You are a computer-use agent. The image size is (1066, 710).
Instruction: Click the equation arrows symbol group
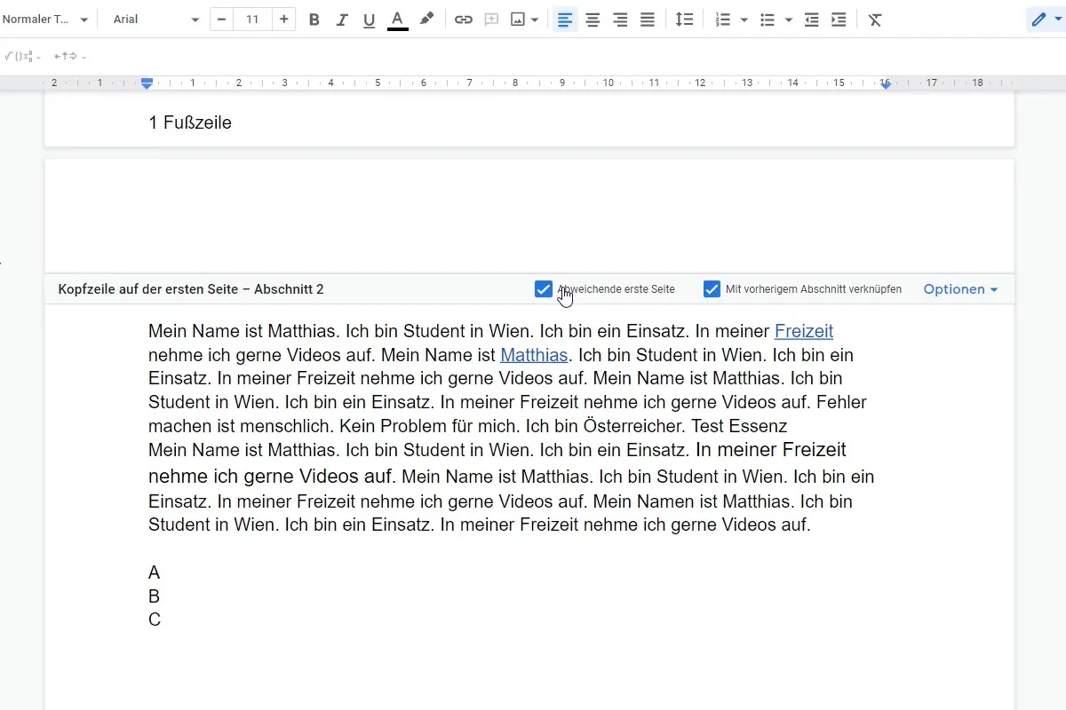70,57
